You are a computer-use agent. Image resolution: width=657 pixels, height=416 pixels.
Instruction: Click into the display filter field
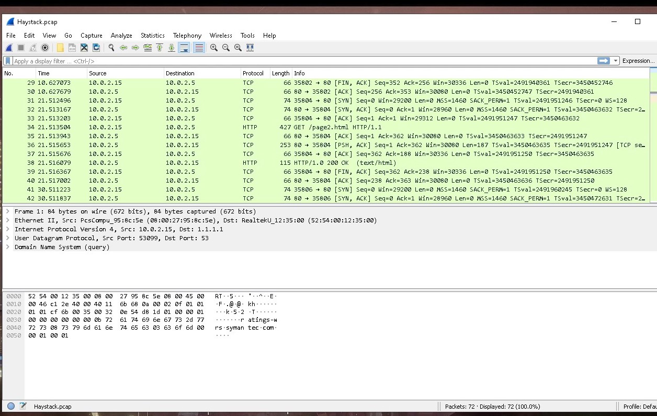click(x=303, y=61)
